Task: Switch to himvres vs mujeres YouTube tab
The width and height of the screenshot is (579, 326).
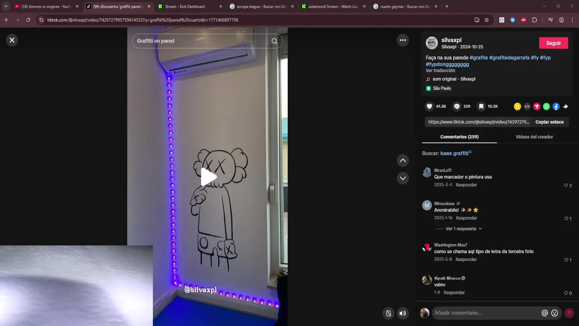Action: click(x=46, y=7)
